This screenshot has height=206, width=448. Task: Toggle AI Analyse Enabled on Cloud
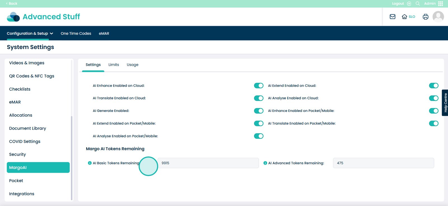coord(433,98)
